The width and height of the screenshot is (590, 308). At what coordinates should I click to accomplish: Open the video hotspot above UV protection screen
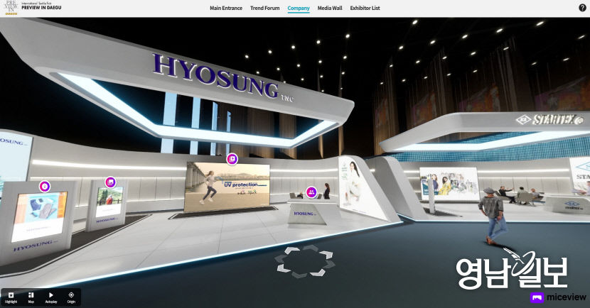tap(232, 159)
